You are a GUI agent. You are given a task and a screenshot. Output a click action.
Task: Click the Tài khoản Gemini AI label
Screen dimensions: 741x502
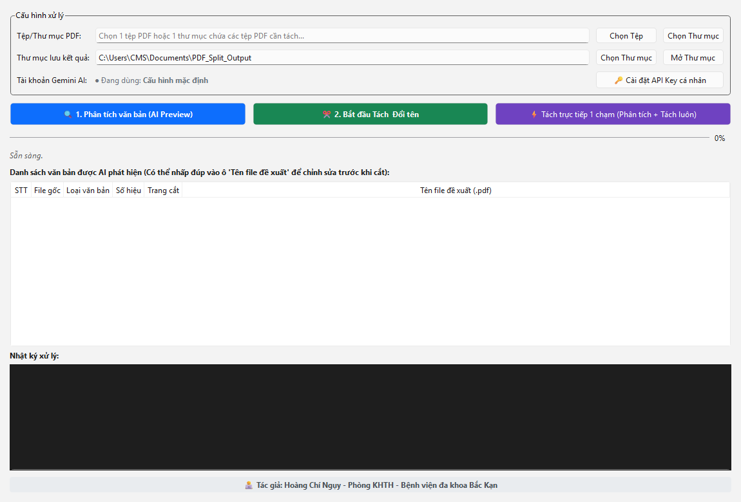(52, 80)
